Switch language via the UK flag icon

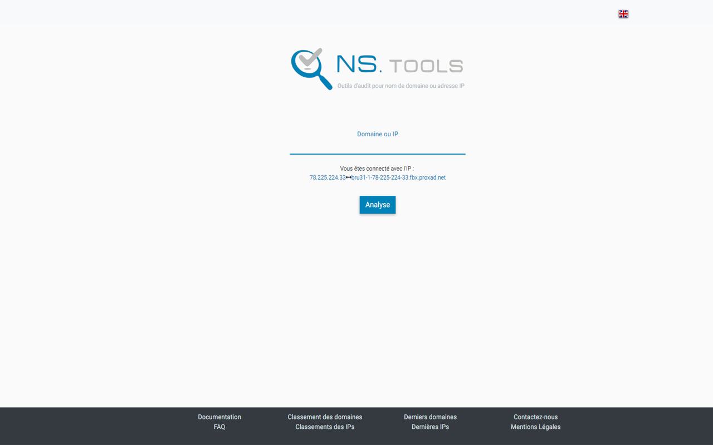pyautogui.click(x=623, y=14)
